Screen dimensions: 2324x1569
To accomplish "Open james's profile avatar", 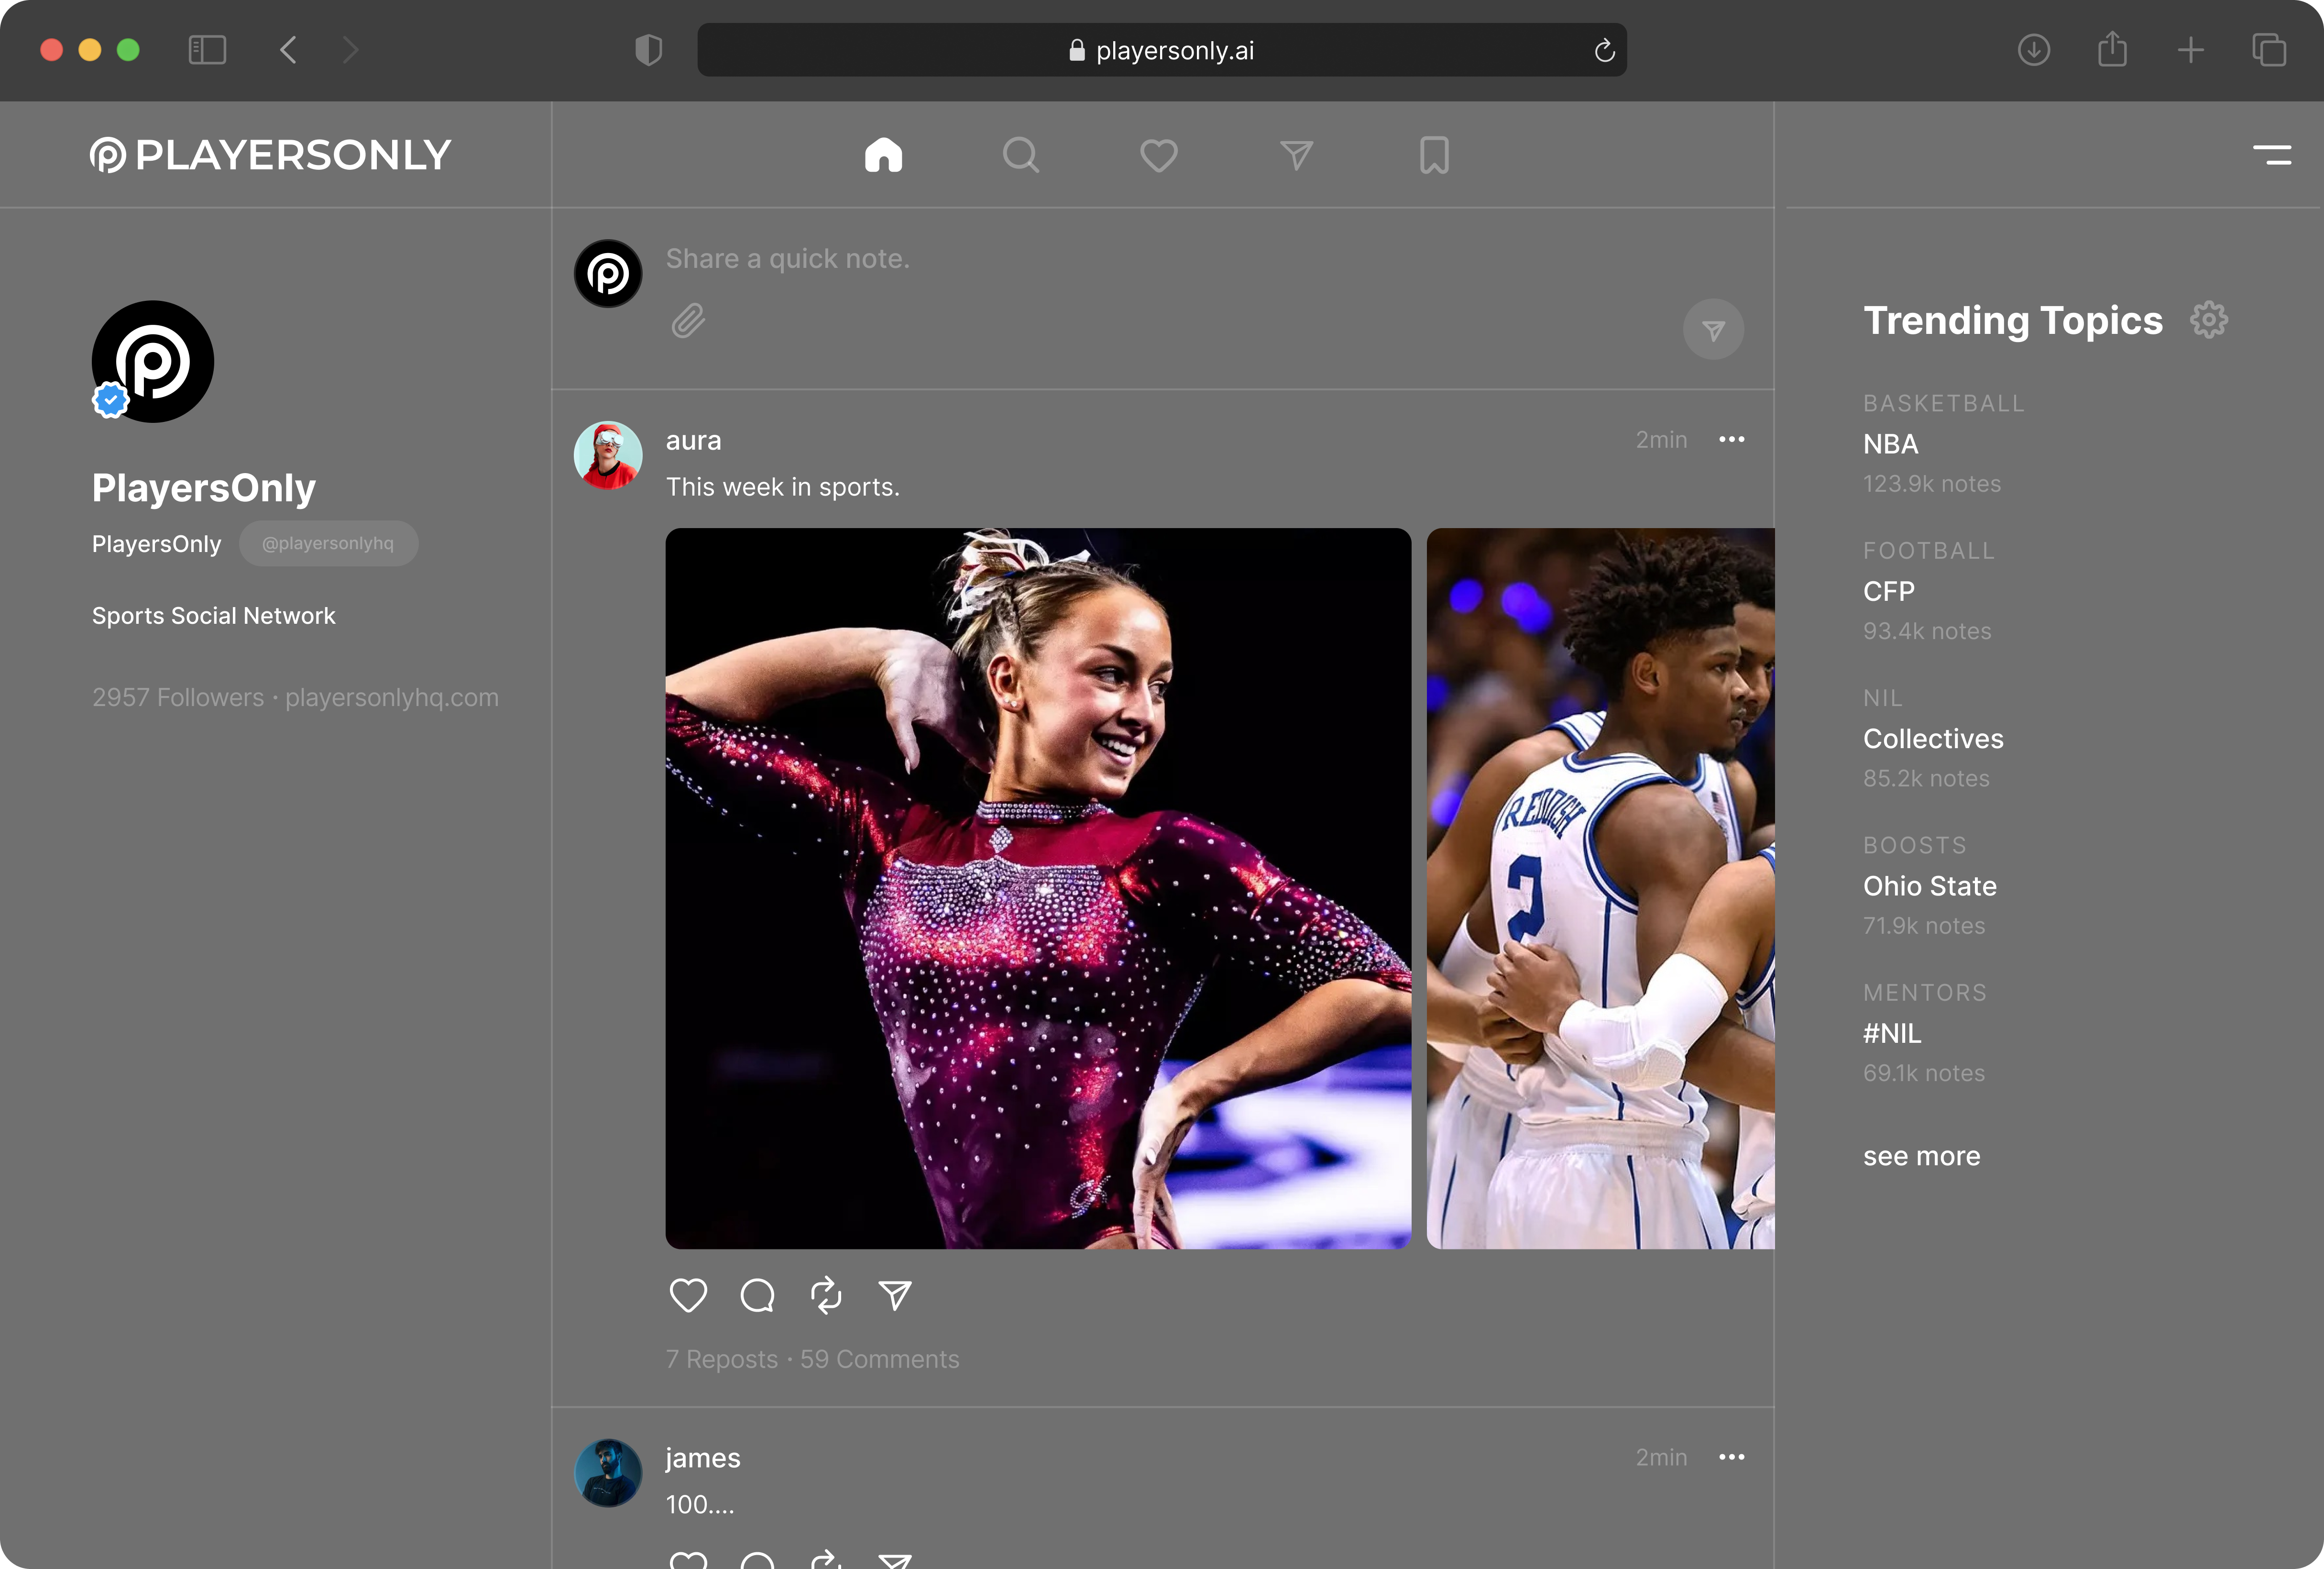I will point(608,1473).
